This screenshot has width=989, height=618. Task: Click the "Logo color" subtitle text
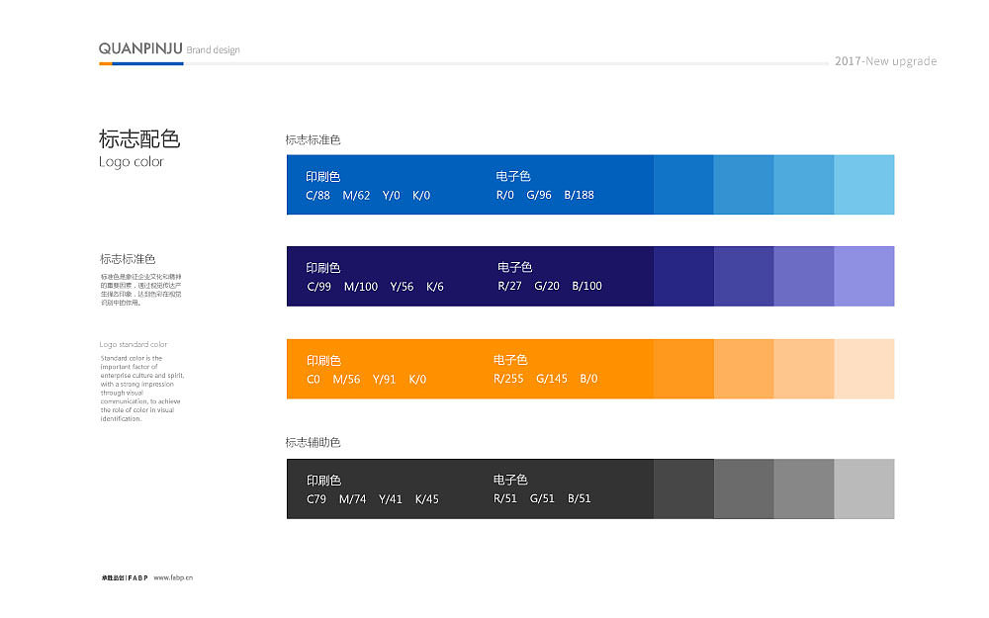132,162
